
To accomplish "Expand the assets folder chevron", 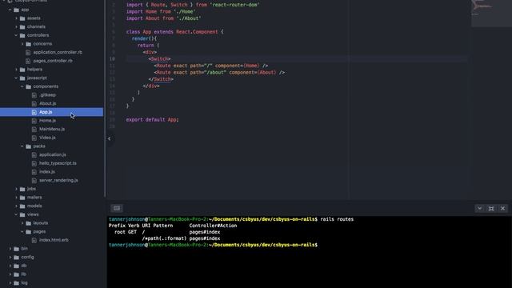I will click(16, 18).
